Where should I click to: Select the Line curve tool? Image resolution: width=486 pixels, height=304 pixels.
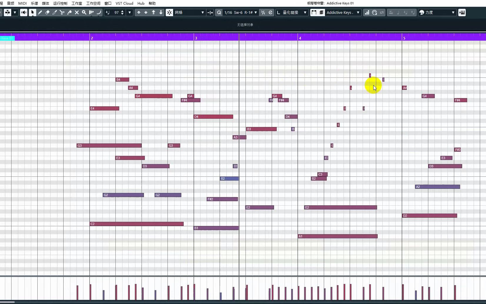coord(99,12)
